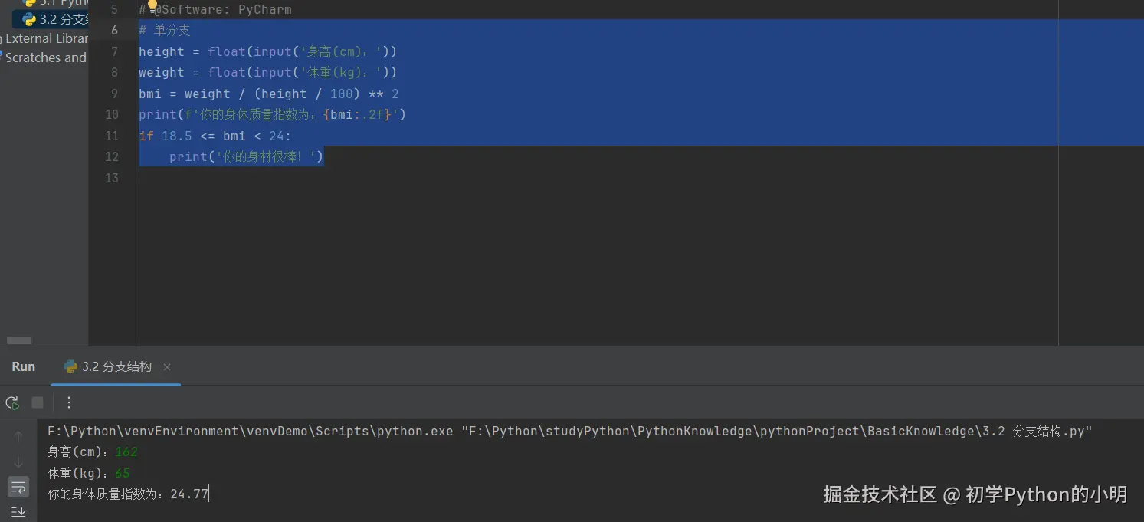Click the yellow intention lightbulb icon
The image size is (1144, 522).
(x=152, y=5)
